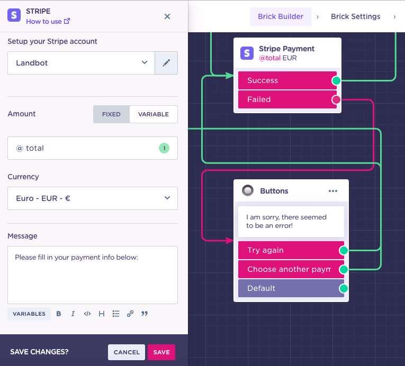This screenshot has height=366, width=405.
Task: Click the @total EUR subtitle
Action: (x=278, y=58)
